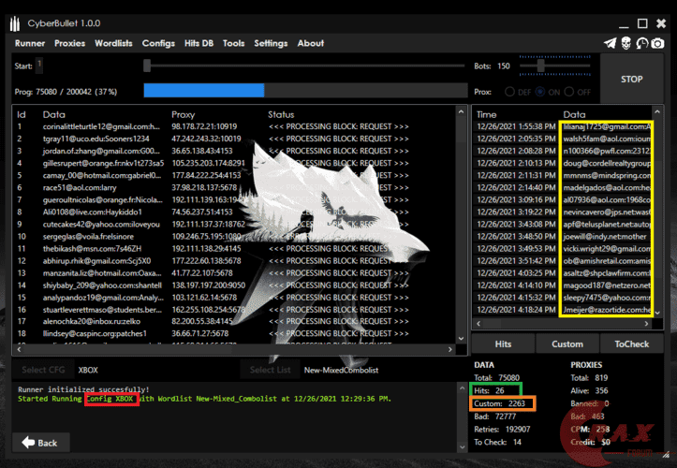
Task: Open the Tools menu
Action: (233, 43)
